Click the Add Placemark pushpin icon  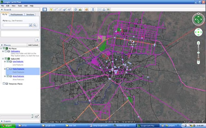click(51, 9)
